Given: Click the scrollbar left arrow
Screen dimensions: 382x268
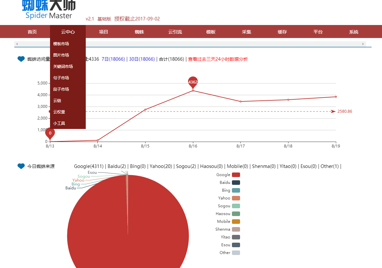Looking at the screenshot, I should point(17,44).
